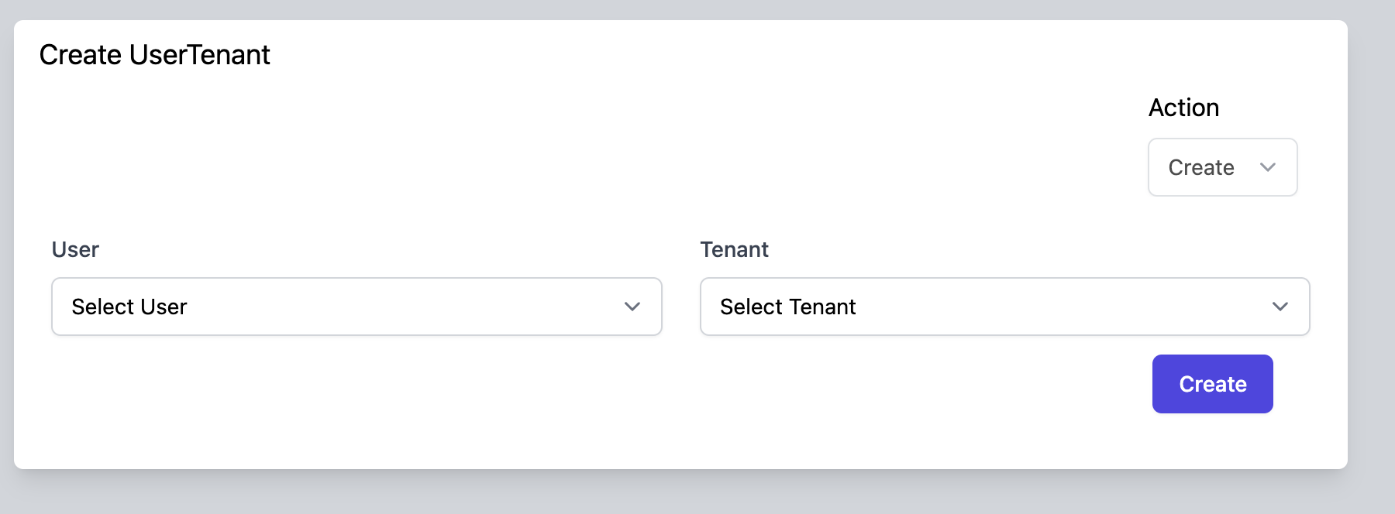
Task: Click the chevron icon in Action dropdown
Action: pyautogui.click(x=1268, y=167)
